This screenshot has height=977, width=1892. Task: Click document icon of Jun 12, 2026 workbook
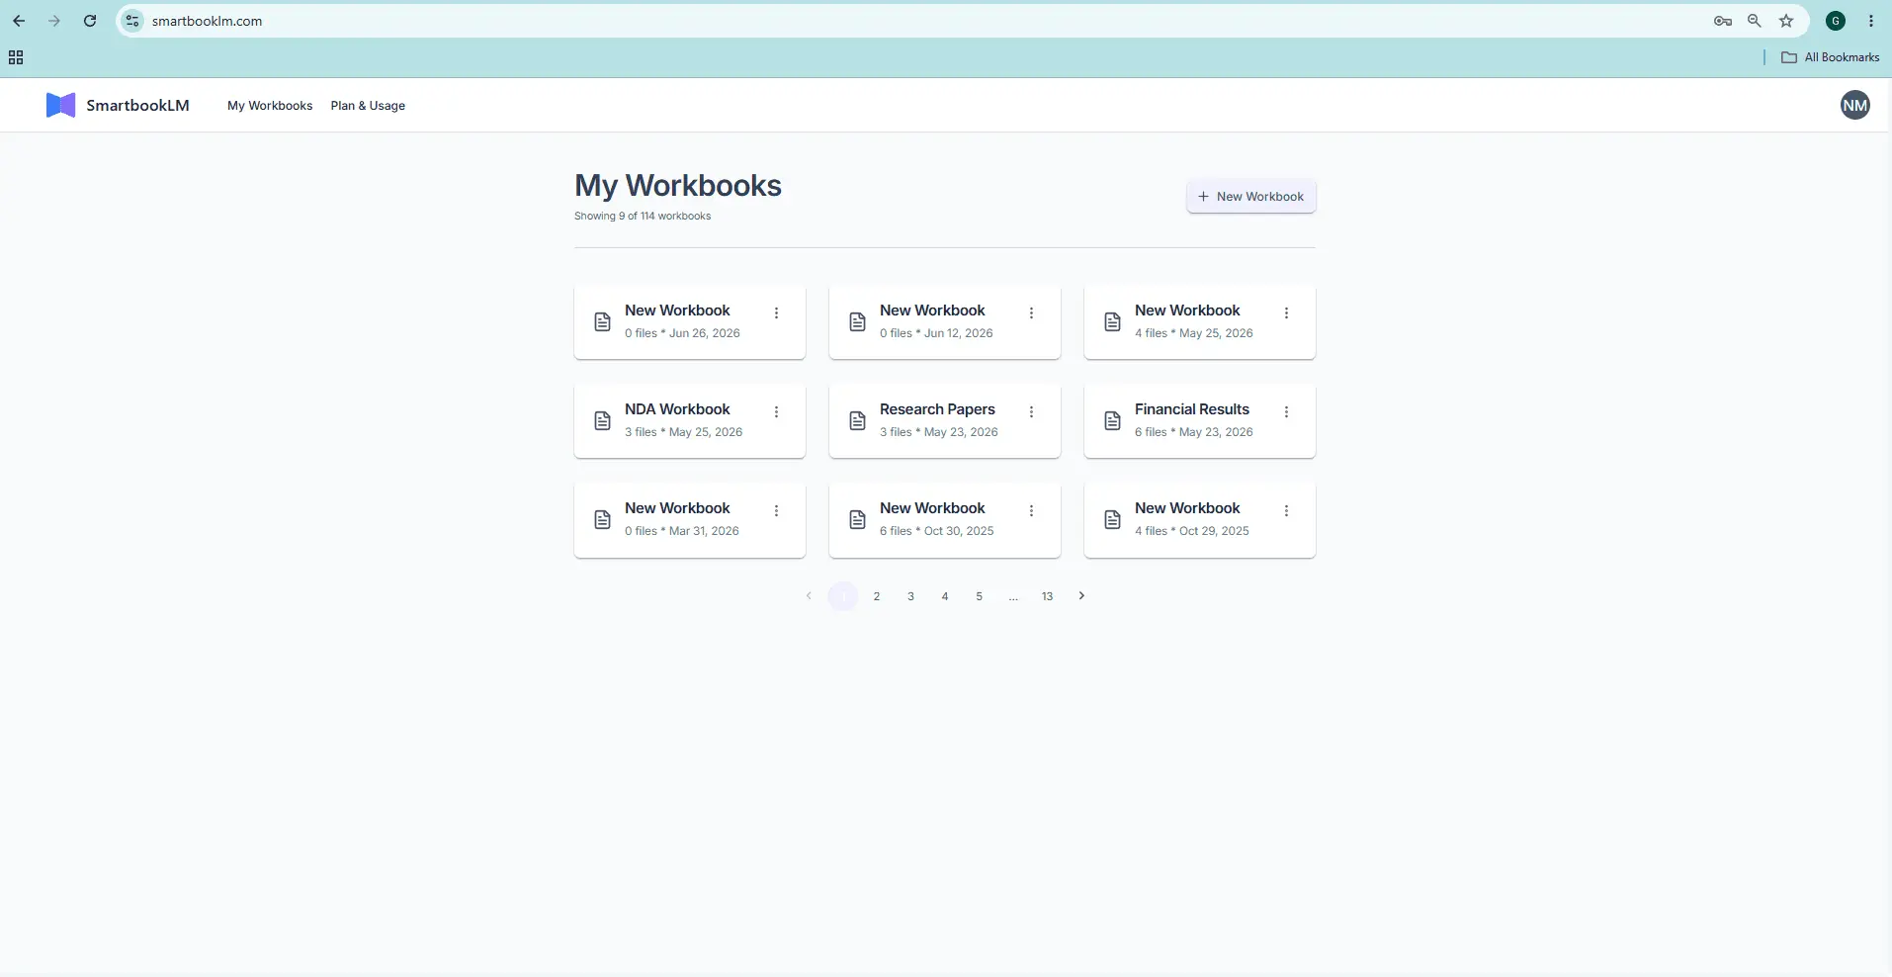click(857, 321)
